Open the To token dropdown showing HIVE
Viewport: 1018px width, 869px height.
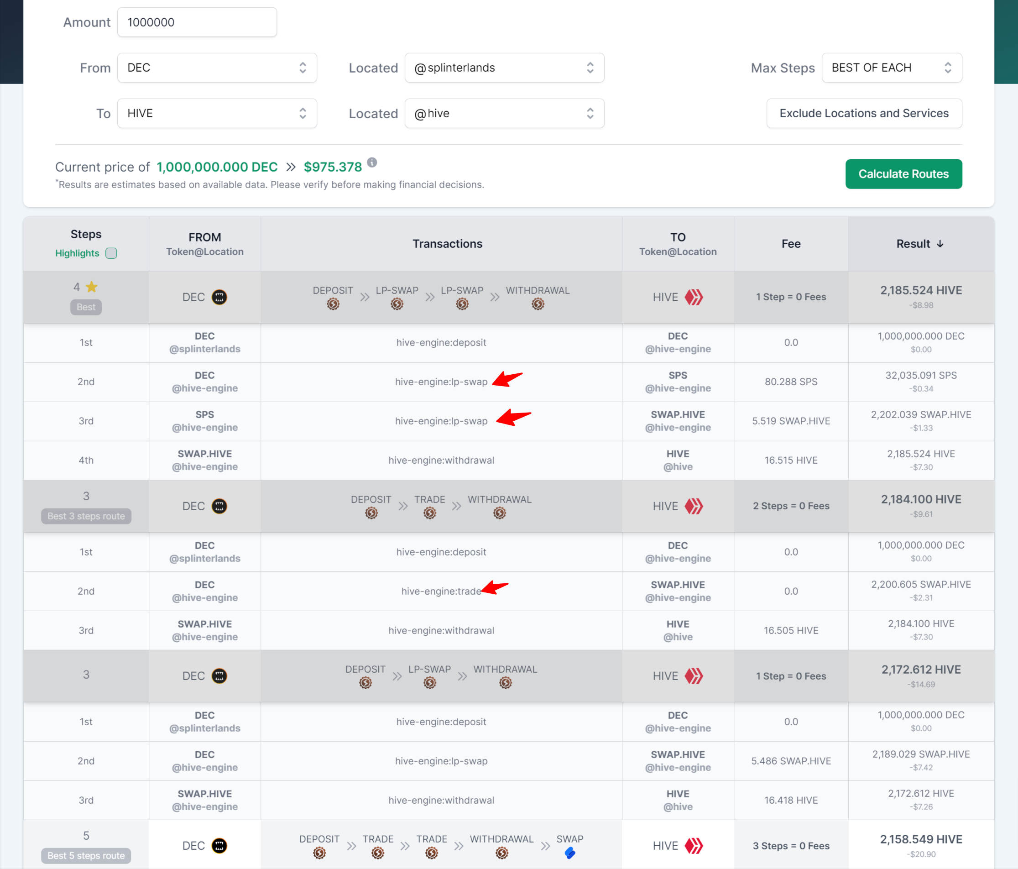point(217,114)
